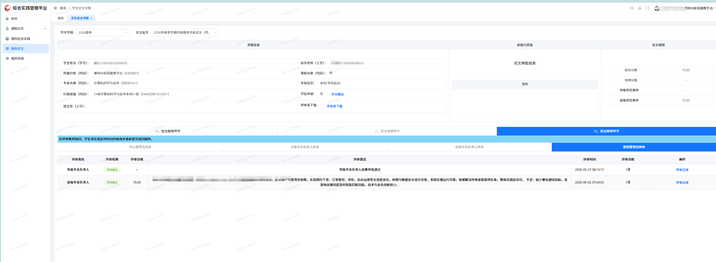Click the platform logo icon
The image size is (716, 262).
8,8
